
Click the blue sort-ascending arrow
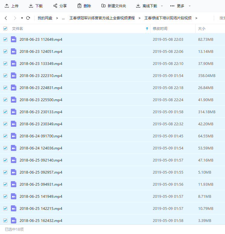147,28
